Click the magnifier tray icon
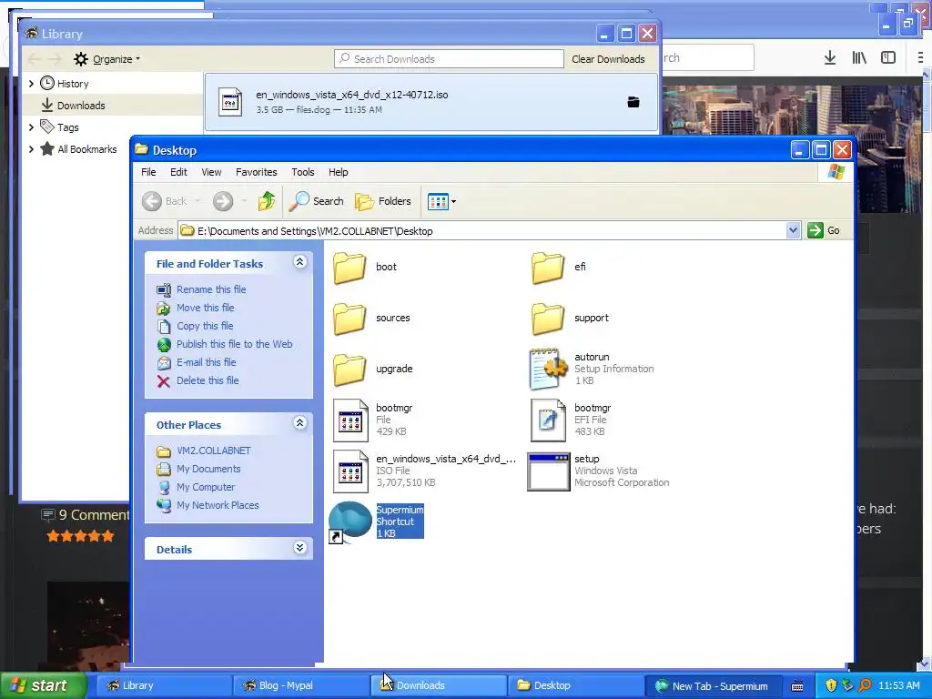Viewport: 932px width, 699px height. coord(865,685)
